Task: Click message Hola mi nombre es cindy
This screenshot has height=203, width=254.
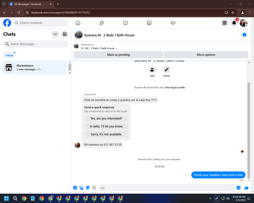Action: [x=120, y=100]
